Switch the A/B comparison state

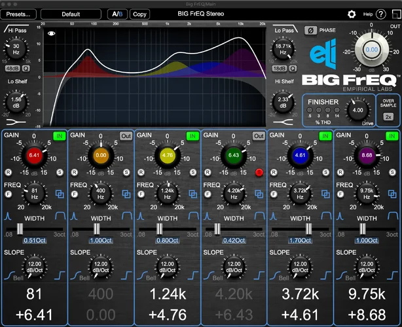(x=117, y=14)
